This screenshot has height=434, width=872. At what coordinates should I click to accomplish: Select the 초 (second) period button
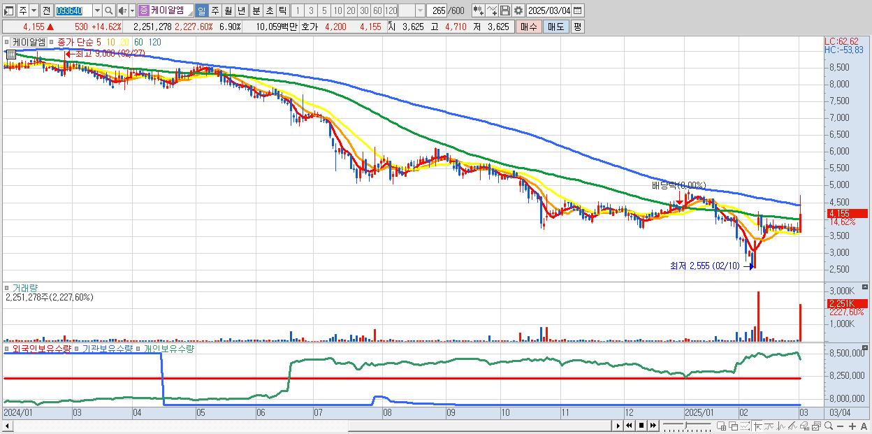coord(269,10)
